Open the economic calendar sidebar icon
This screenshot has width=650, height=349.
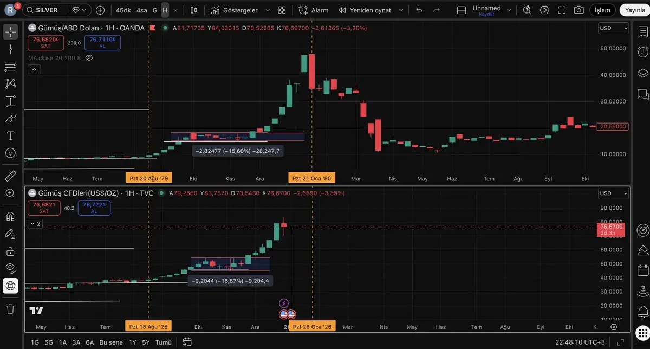[x=643, y=270]
